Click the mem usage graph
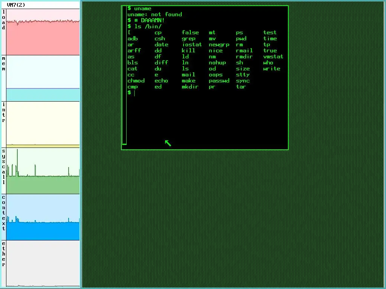 43,78
